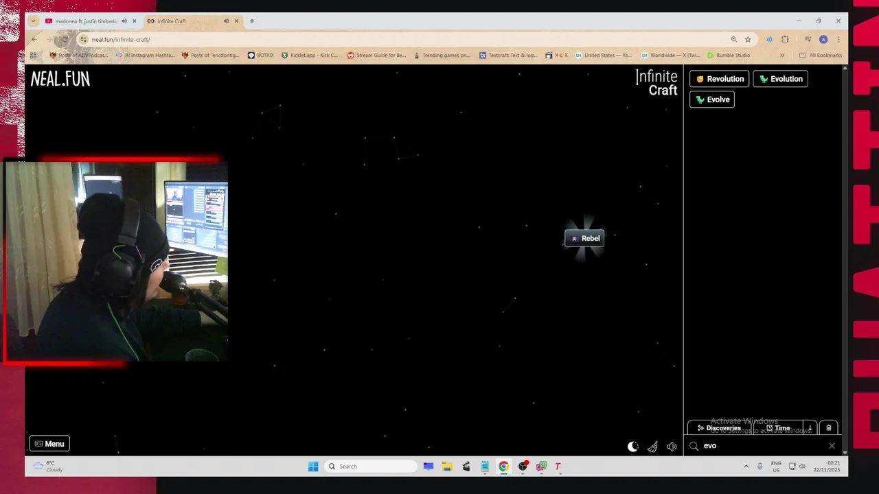
Task: Open the 'Kicklet.app - Kick C...' bookmark
Action: click(x=309, y=56)
